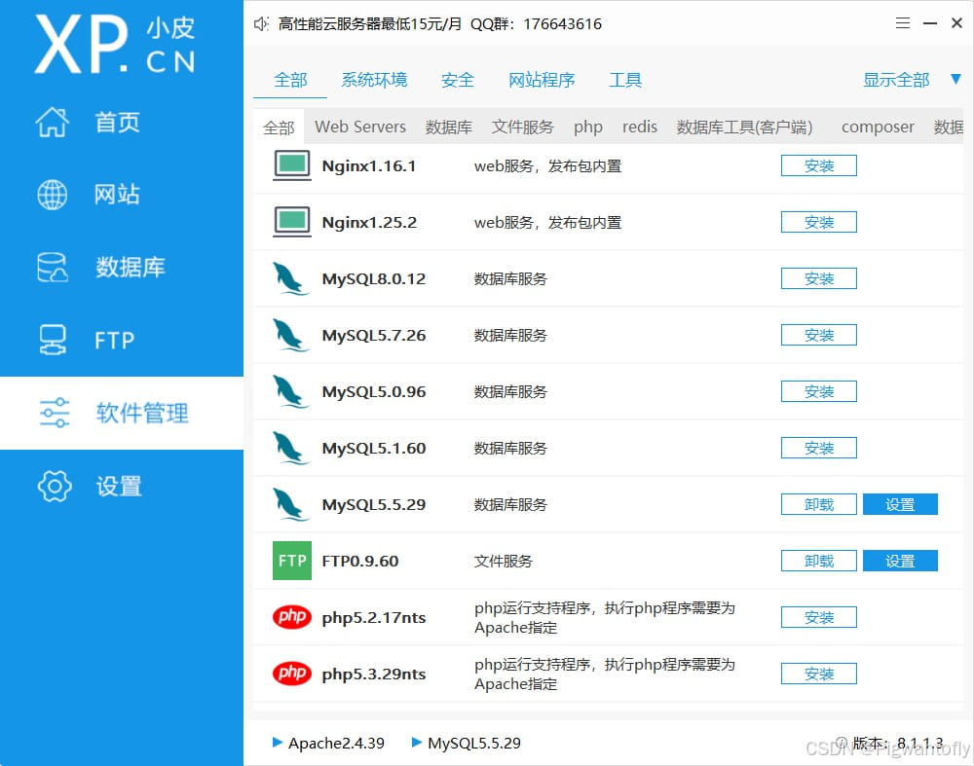The width and height of the screenshot is (974, 766).
Task: Open the 网站程序 tab
Action: [x=541, y=80]
